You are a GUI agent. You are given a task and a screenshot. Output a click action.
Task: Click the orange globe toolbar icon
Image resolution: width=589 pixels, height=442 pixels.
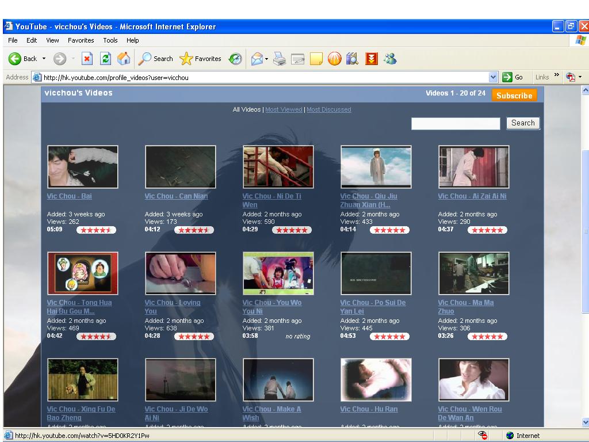[334, 59]
